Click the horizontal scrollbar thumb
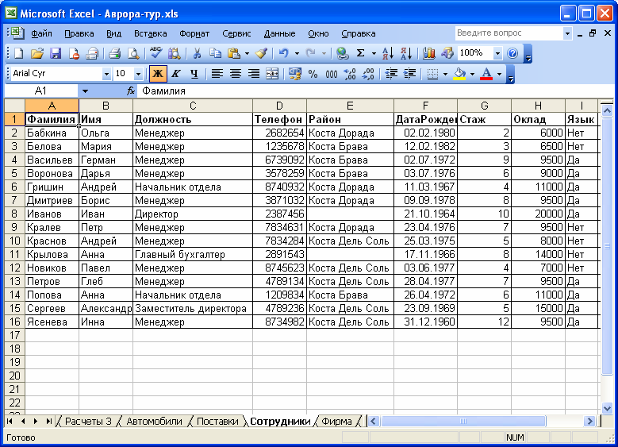Viewport: 618px width, 447px height. tap(463, 422)
